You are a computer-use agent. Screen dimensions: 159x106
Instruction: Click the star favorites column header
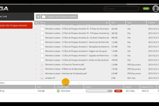(x=36, y=23)
